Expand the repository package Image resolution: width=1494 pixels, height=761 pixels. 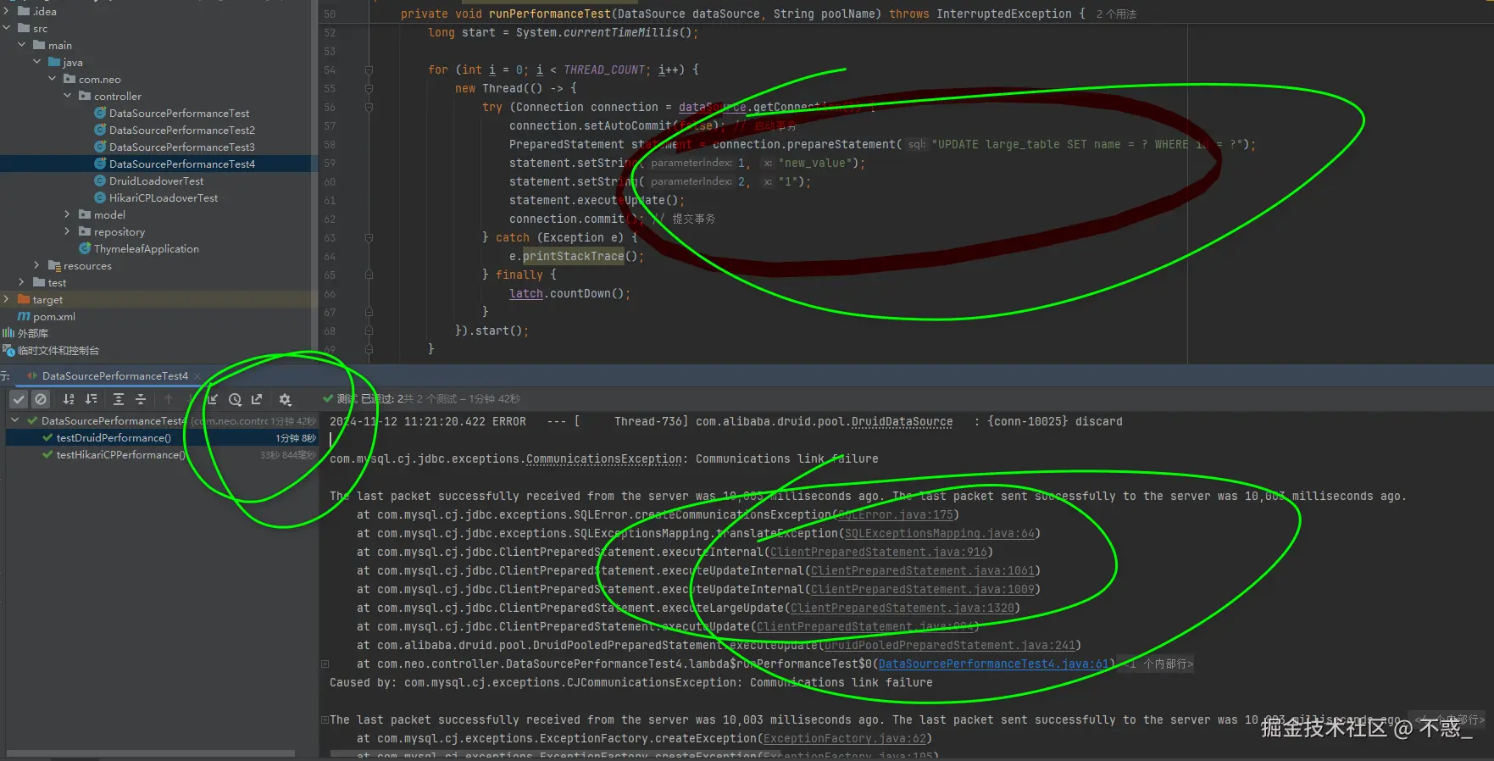(x=68, y=231)
